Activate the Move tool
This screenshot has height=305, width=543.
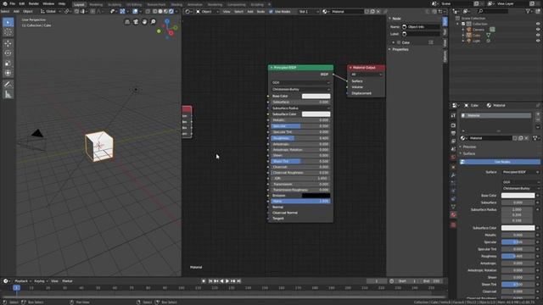click(x=8, y=43)
